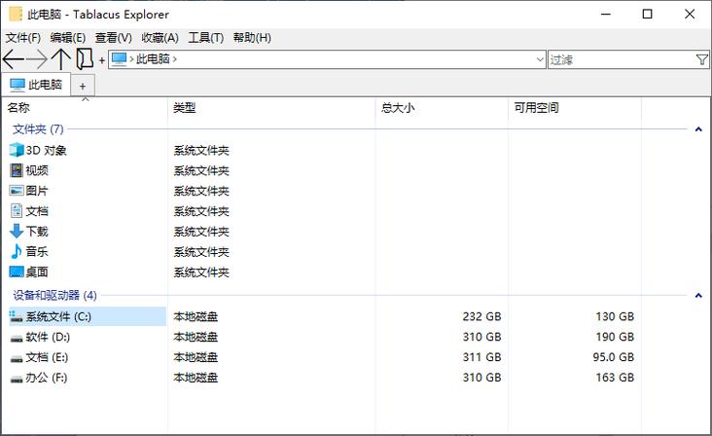This screenshot has height=436, width=712.
Task: Go forward with the right arrow
Action: (x=36, y=59)
